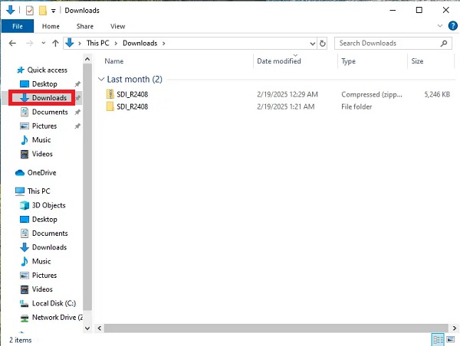This screenshot has width=460, height=346.
Task: Open 3D Objects under This PC
Action: point(49,205)
